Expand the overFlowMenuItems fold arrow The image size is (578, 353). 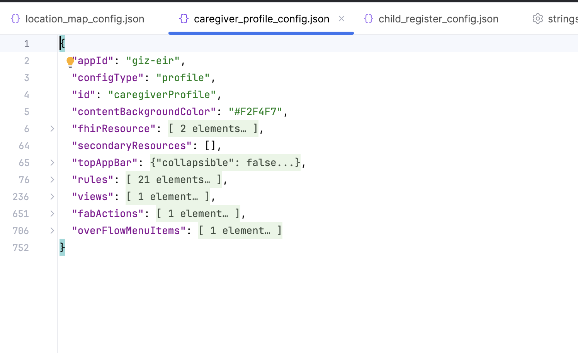(52, 231)
